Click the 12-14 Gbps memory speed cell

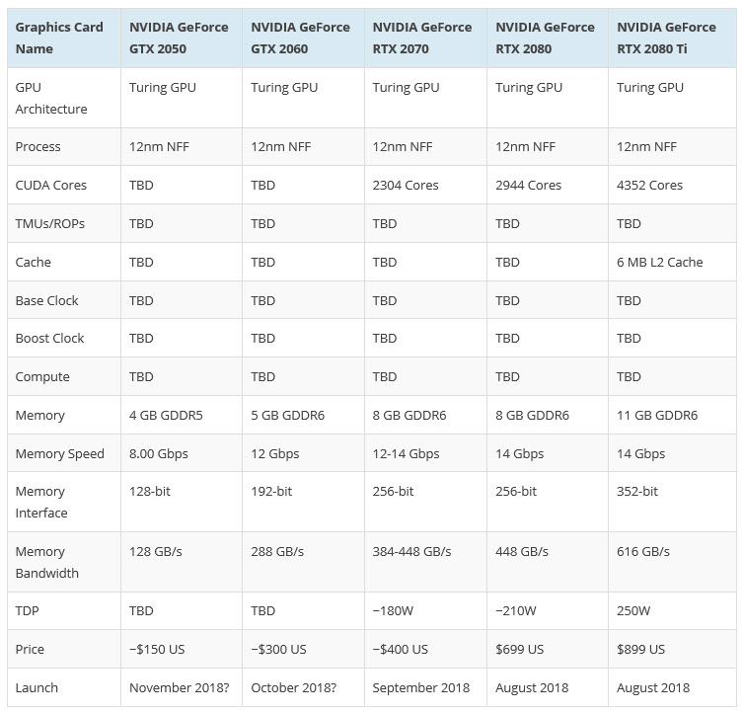(x=406, y=453)
